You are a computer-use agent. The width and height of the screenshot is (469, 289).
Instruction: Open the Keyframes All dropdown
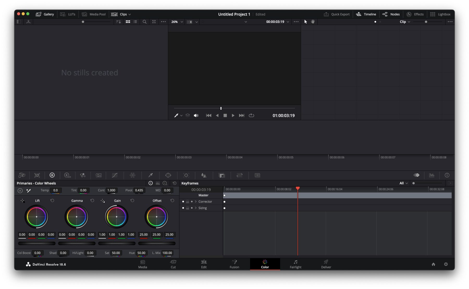(403, 183)
